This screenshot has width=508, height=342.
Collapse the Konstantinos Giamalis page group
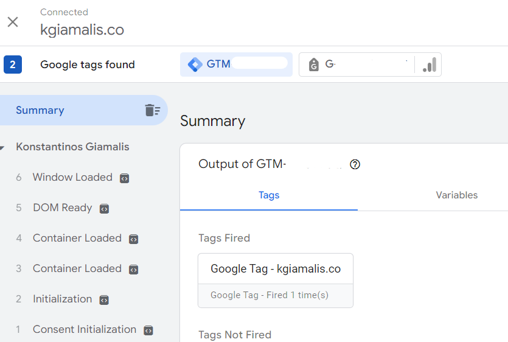[x=2, y=147]
